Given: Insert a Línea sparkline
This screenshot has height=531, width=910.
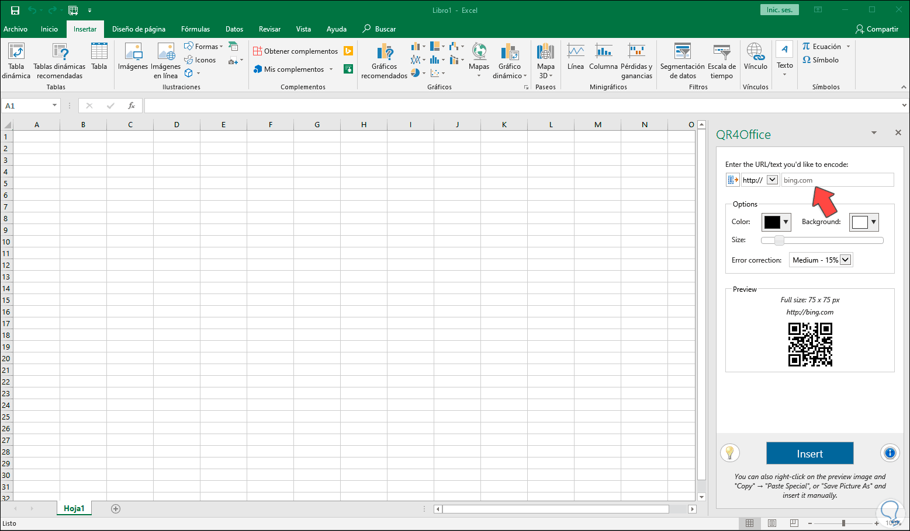Looking at the screenshot, I should pyautogui.click(x=576, y=57).
